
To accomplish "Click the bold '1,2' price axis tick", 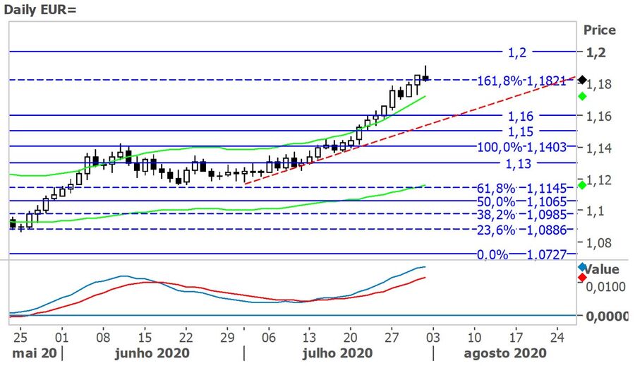I will [596, 52].
